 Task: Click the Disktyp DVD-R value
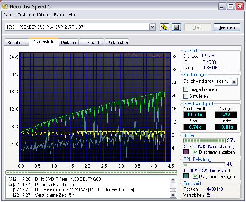coord(208,56)
